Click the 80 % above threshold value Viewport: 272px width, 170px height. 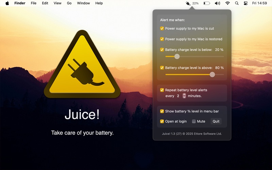(219, 68)
